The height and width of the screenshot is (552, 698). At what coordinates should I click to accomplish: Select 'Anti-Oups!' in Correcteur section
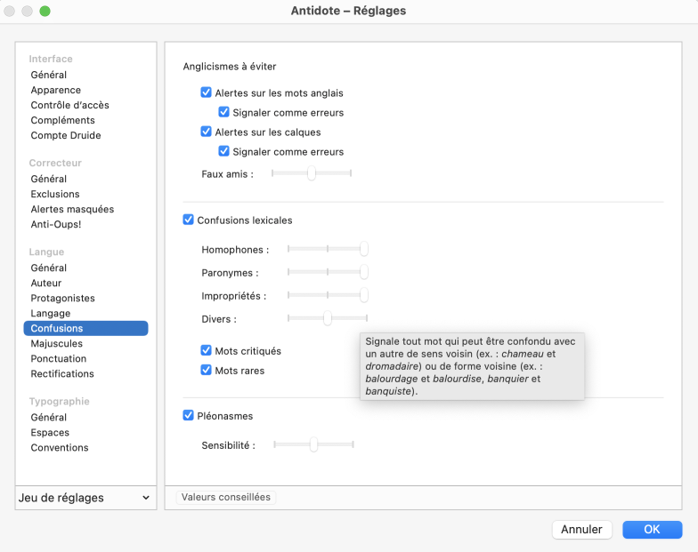coord(55,224)
